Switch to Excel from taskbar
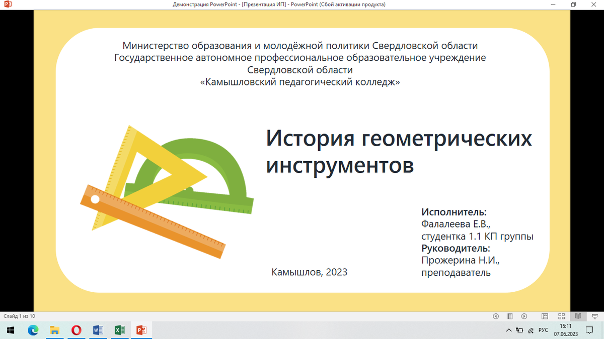The width and height of the screenshot is (604, 339). (120, 330)
